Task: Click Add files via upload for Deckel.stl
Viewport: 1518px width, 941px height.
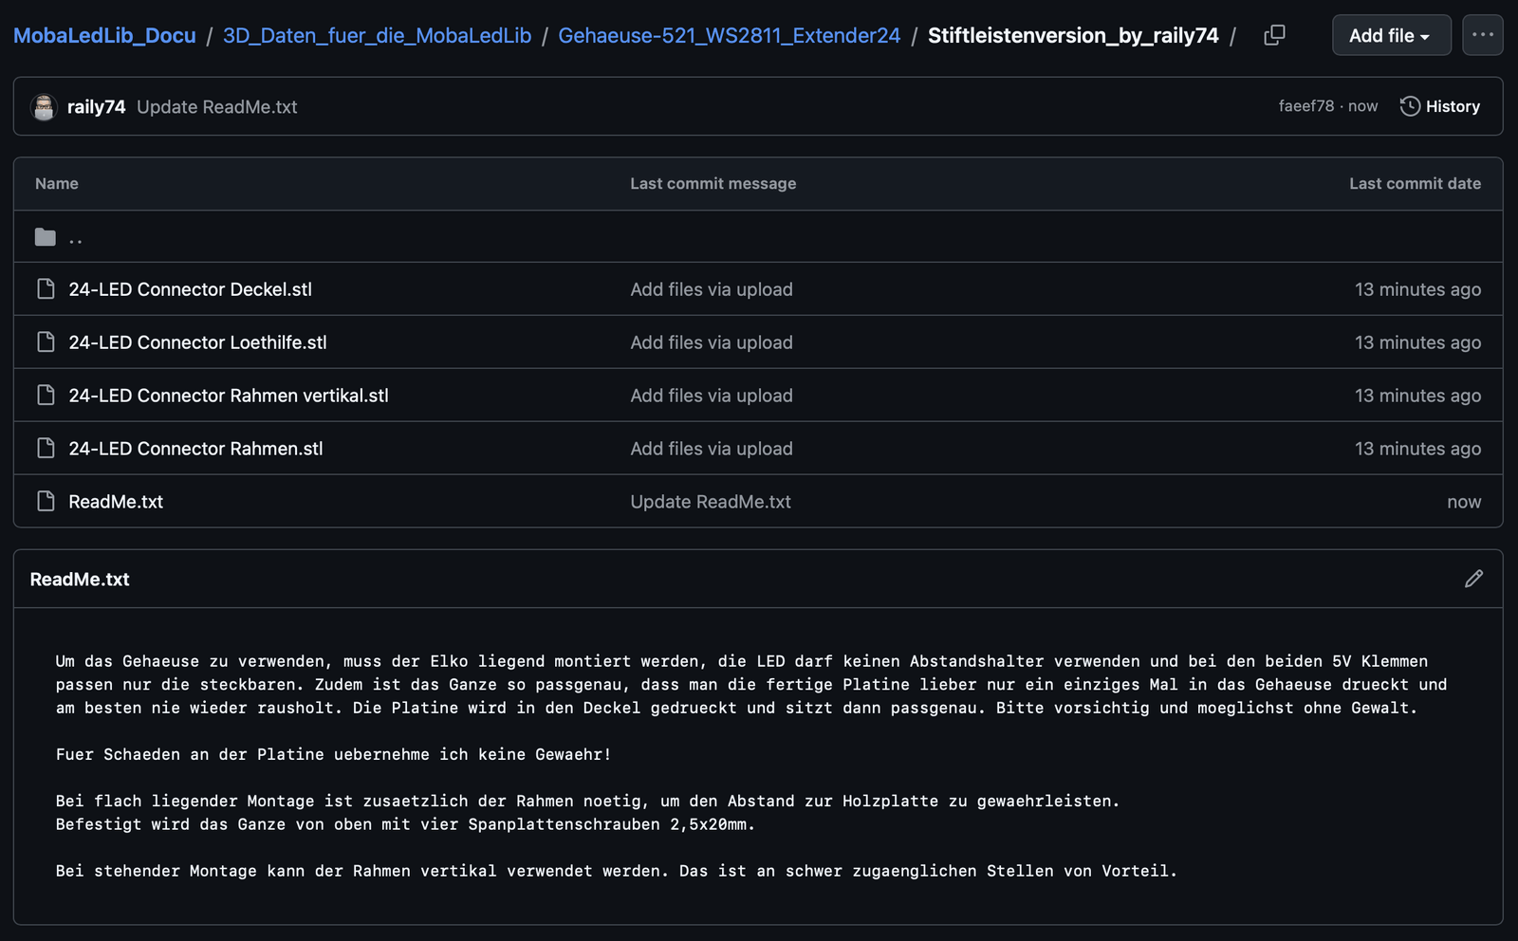Action: (711, 289)
